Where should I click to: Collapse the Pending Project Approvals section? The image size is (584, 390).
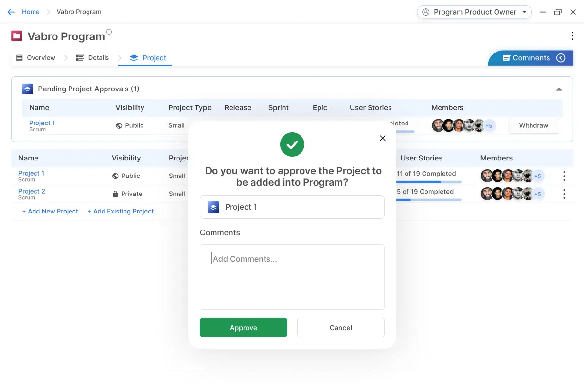[x=559, y=89]
